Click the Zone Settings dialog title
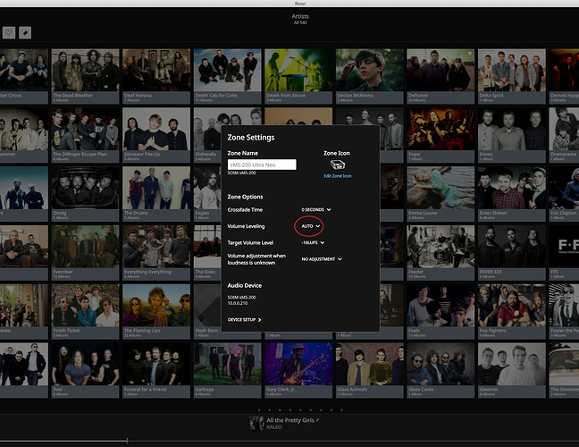 [251, 138]
